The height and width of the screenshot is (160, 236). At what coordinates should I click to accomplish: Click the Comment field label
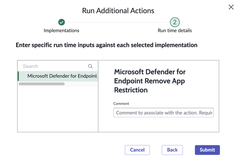[121, 104]
